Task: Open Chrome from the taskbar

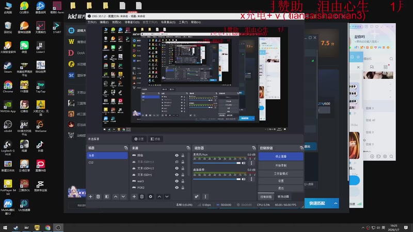Action: pyautogui.click(x=47, y=227)
